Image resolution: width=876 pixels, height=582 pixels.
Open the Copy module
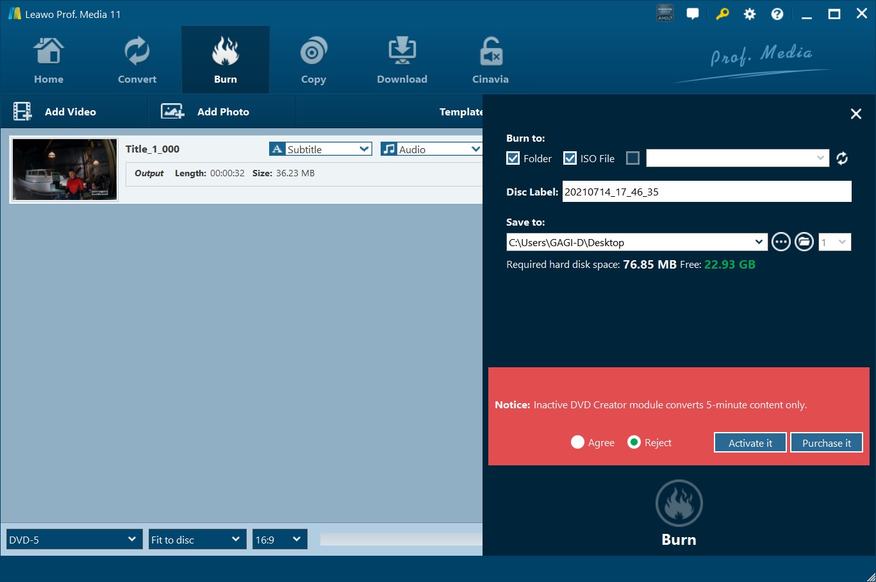pyautogui.click(x=313, y=60)
